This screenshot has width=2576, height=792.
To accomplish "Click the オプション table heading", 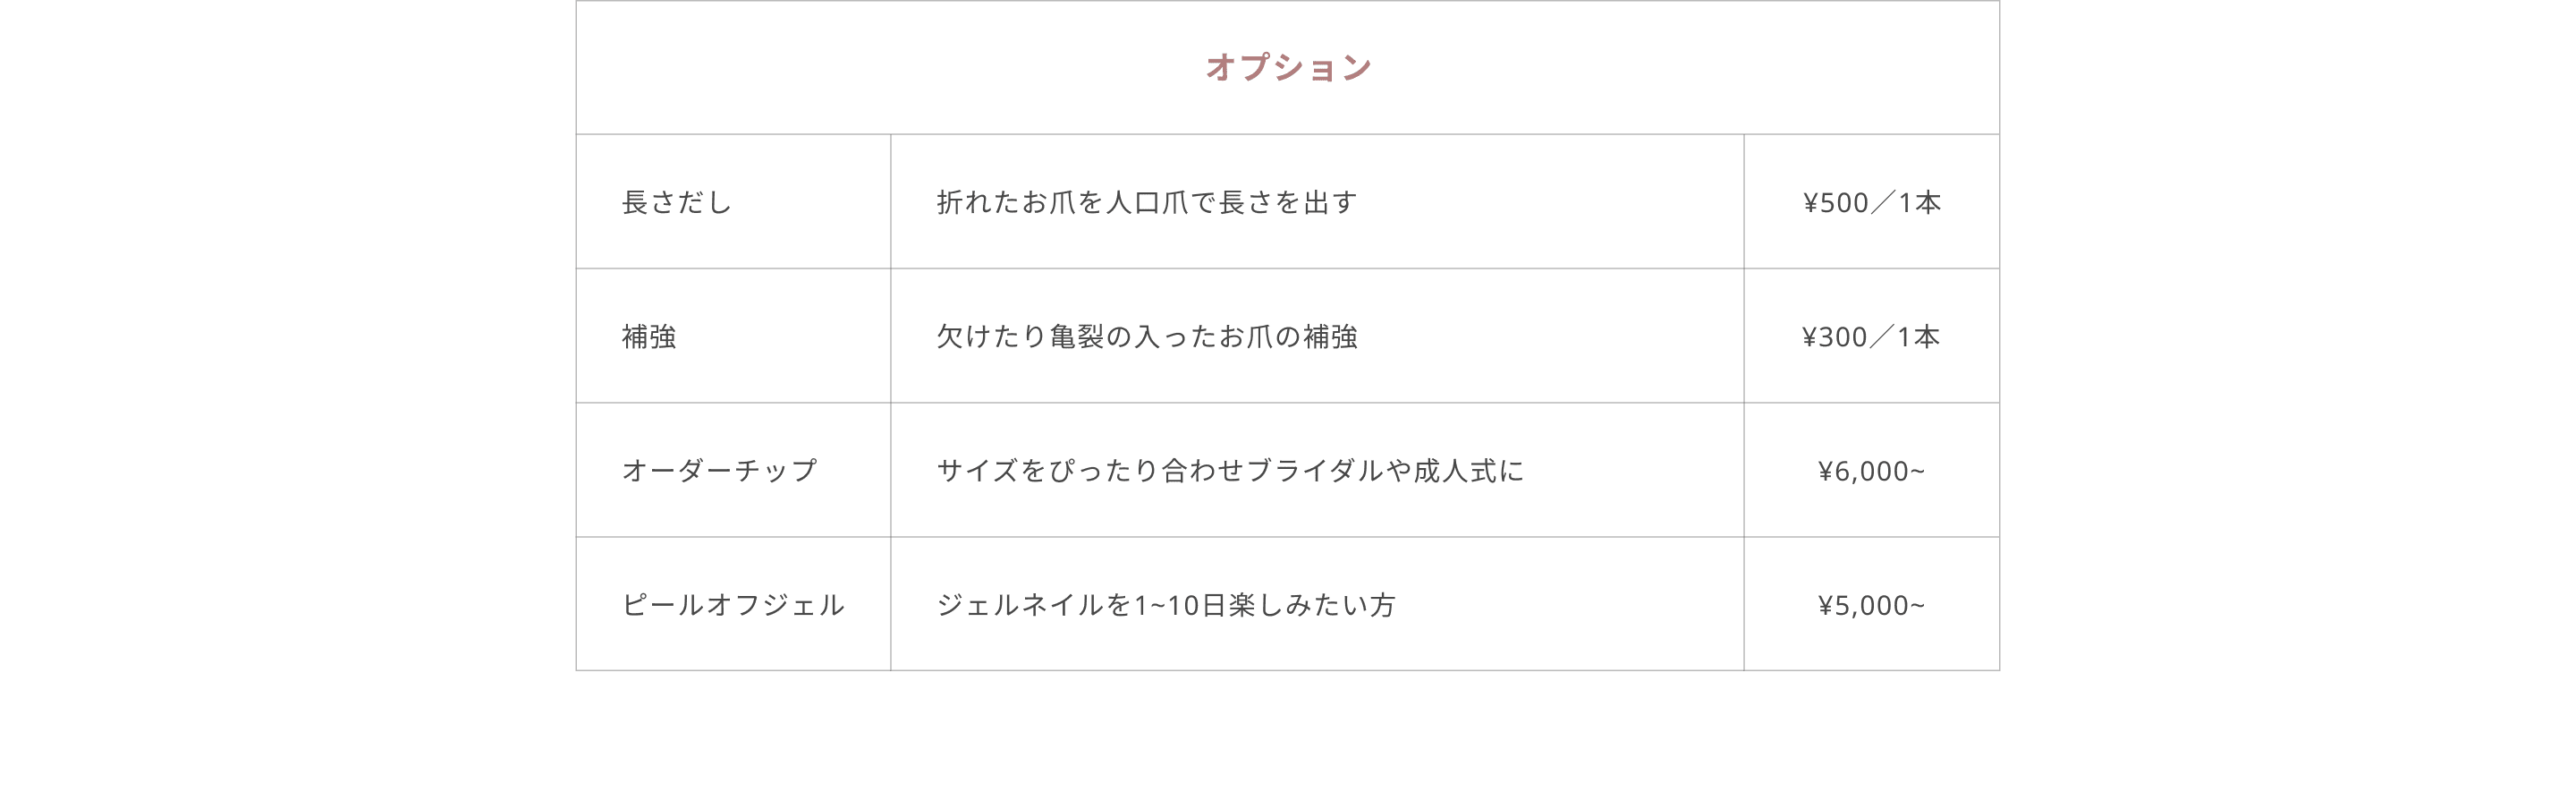I will click(1287, 67).
